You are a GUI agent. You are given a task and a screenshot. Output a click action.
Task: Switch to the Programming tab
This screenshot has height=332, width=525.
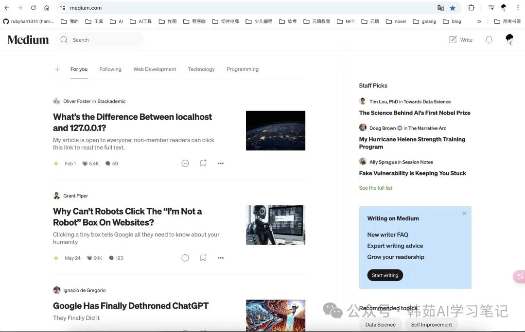point(243,69)
